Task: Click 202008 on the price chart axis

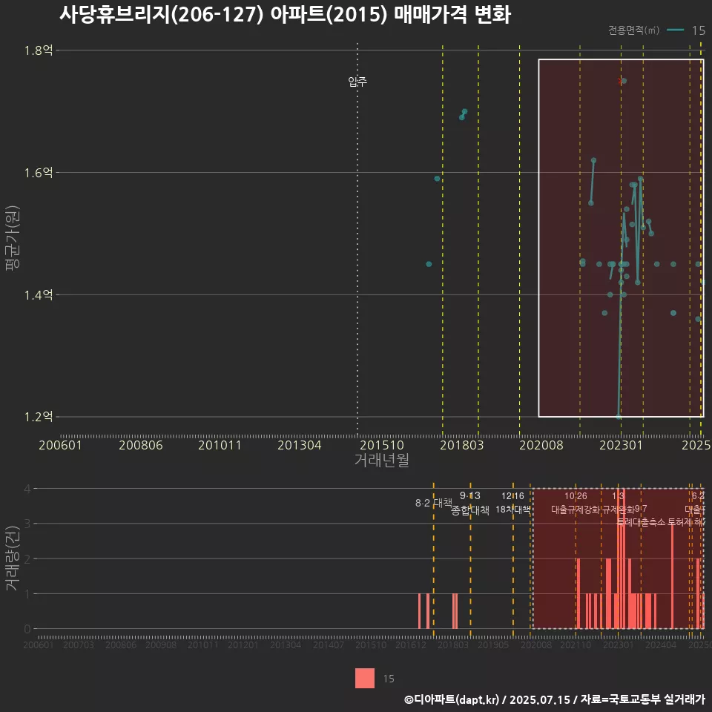Action: click(541, 445)
